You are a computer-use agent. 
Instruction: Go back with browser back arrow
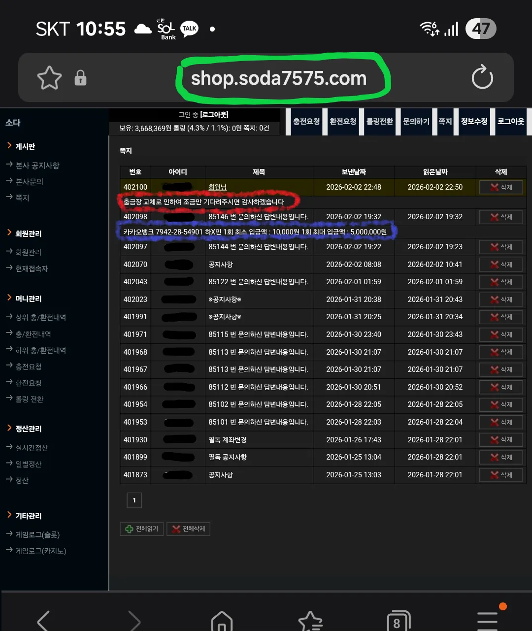(44, 620)
